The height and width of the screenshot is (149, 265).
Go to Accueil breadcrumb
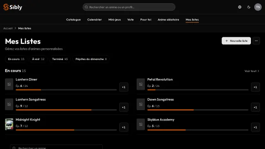tap(8, 28)
